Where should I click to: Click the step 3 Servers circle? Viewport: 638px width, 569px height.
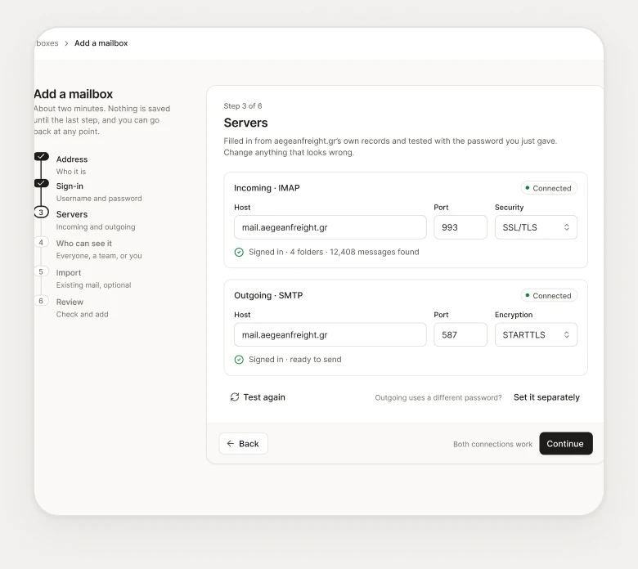tap(41, 213)
